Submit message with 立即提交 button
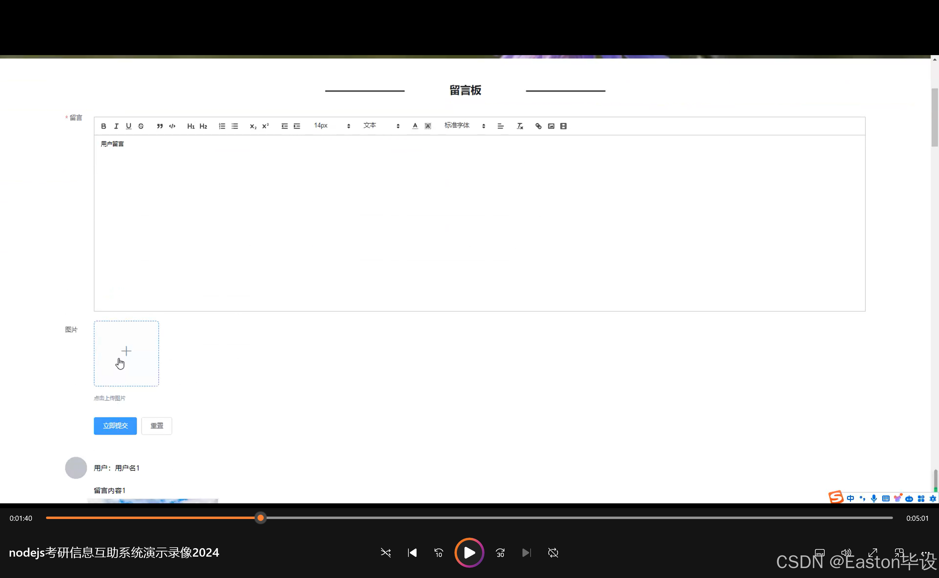 [115, 426]
